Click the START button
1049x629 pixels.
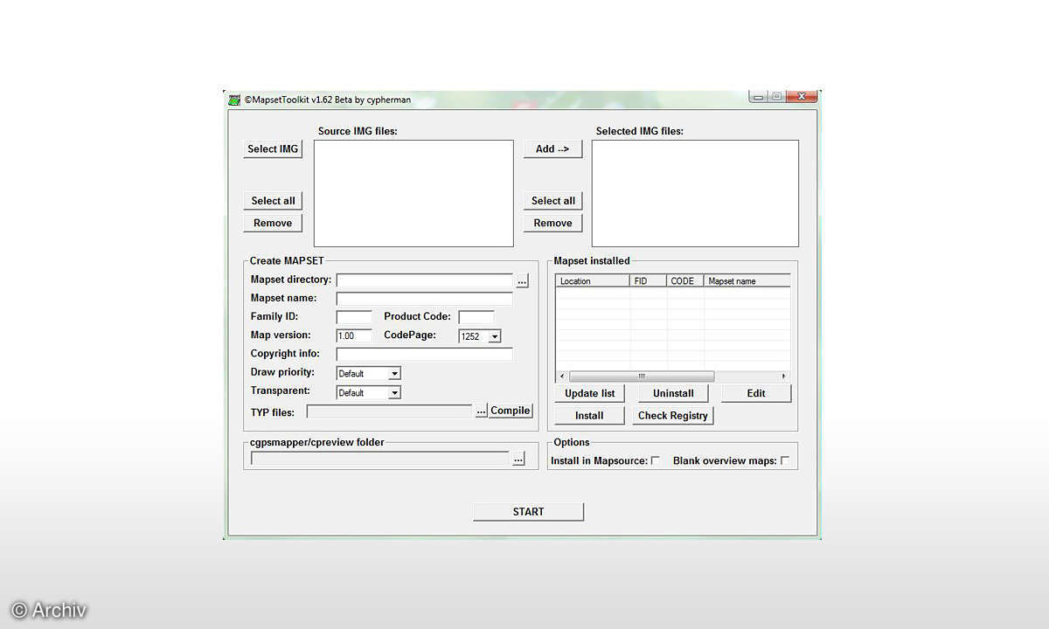[x=529, y=512]
